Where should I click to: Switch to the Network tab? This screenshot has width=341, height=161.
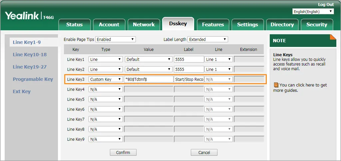(144, 25)
